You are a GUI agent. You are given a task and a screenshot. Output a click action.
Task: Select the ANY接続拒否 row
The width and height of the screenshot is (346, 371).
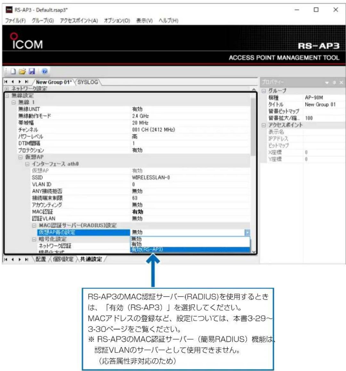tap(141, 191)
